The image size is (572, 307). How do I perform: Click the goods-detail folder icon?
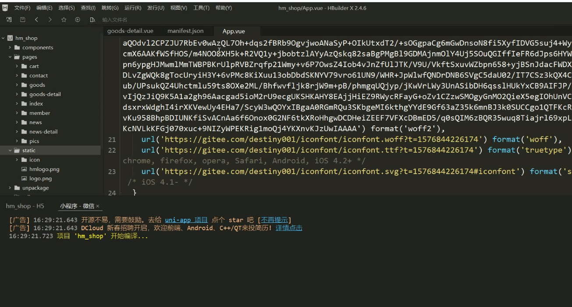24,94
